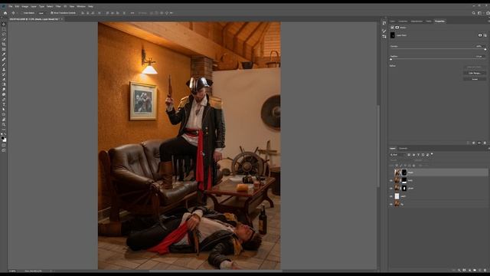Select pixel mask icon in Properties panel

coord(480,35)
